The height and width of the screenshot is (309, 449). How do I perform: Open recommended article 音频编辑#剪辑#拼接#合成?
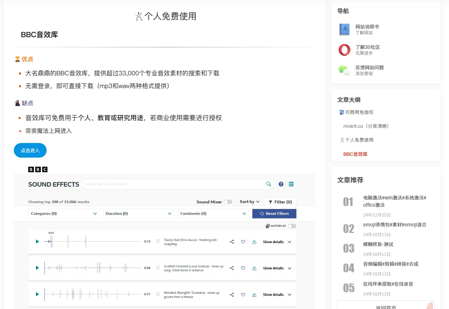391,264
